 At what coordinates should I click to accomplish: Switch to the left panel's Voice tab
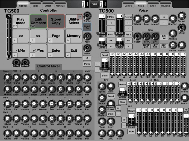click(x=35, y=6)
